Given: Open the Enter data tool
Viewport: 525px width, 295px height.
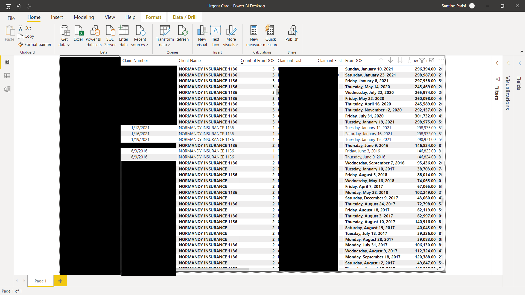Looking at the screenshot, I should [124, 36].
